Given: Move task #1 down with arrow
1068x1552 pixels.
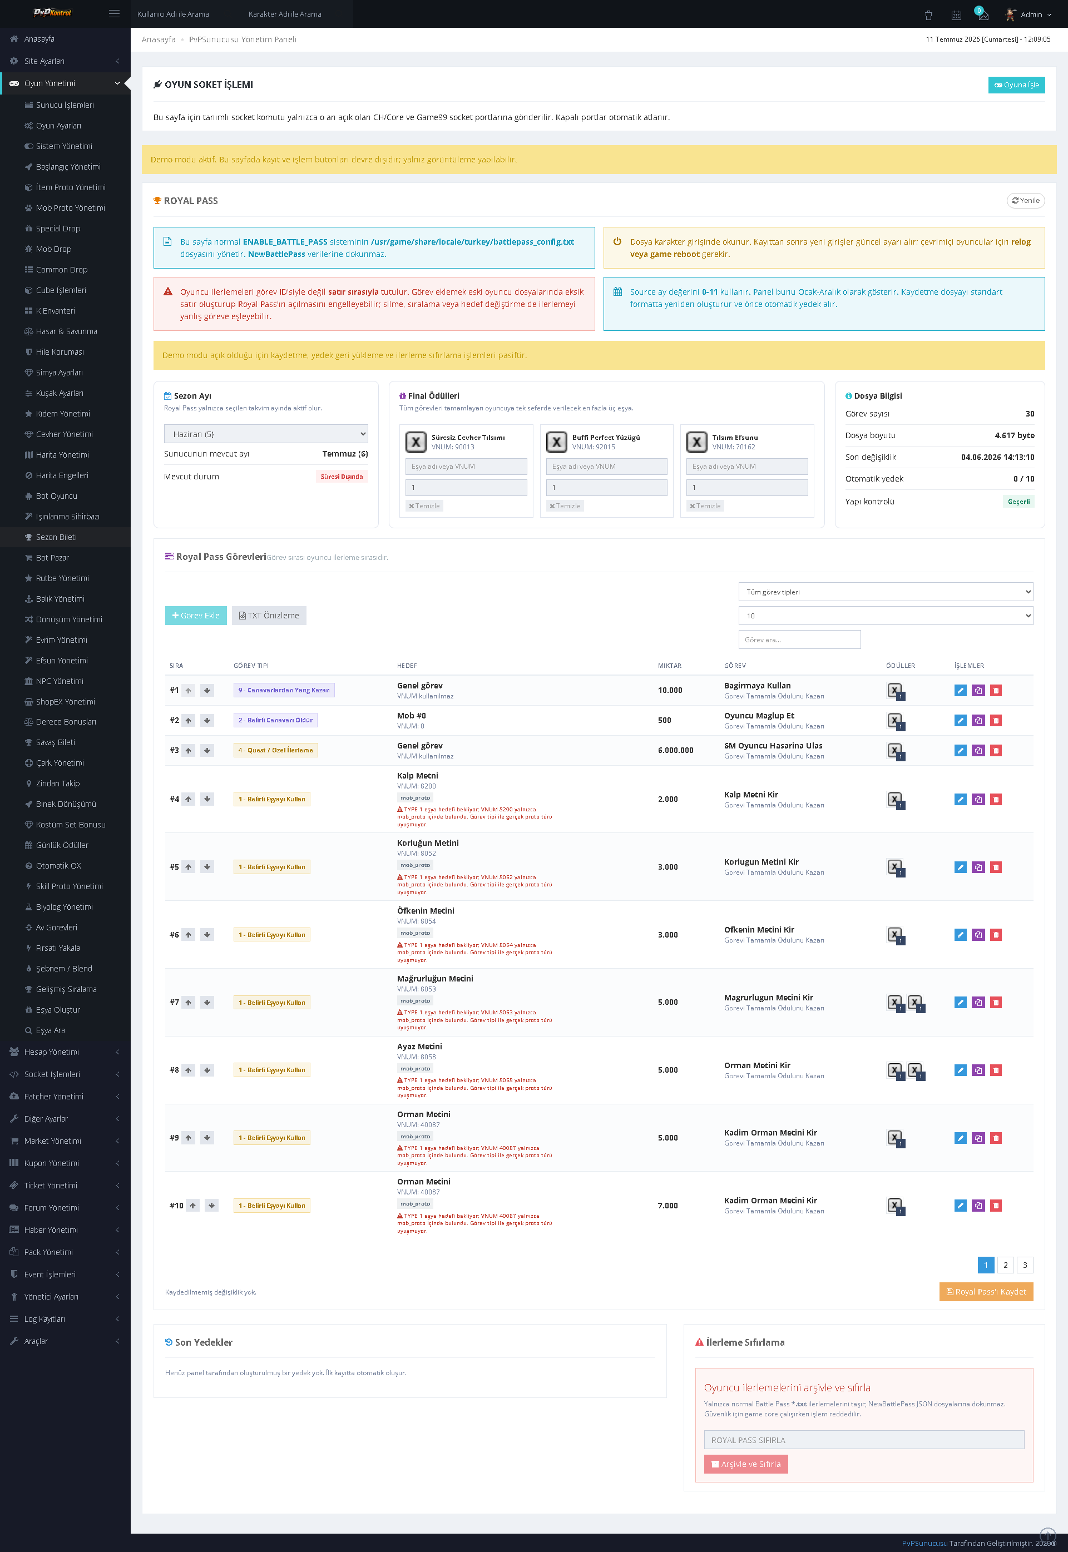Looking at the screenshot, I should click(x=207, y=691).
